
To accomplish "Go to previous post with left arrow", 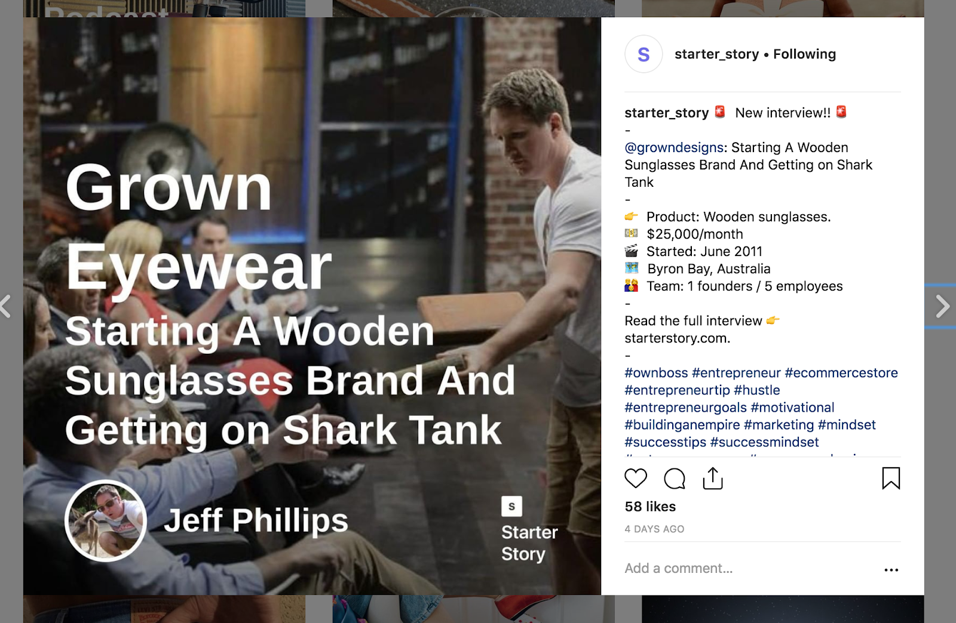I will point(6,307).
